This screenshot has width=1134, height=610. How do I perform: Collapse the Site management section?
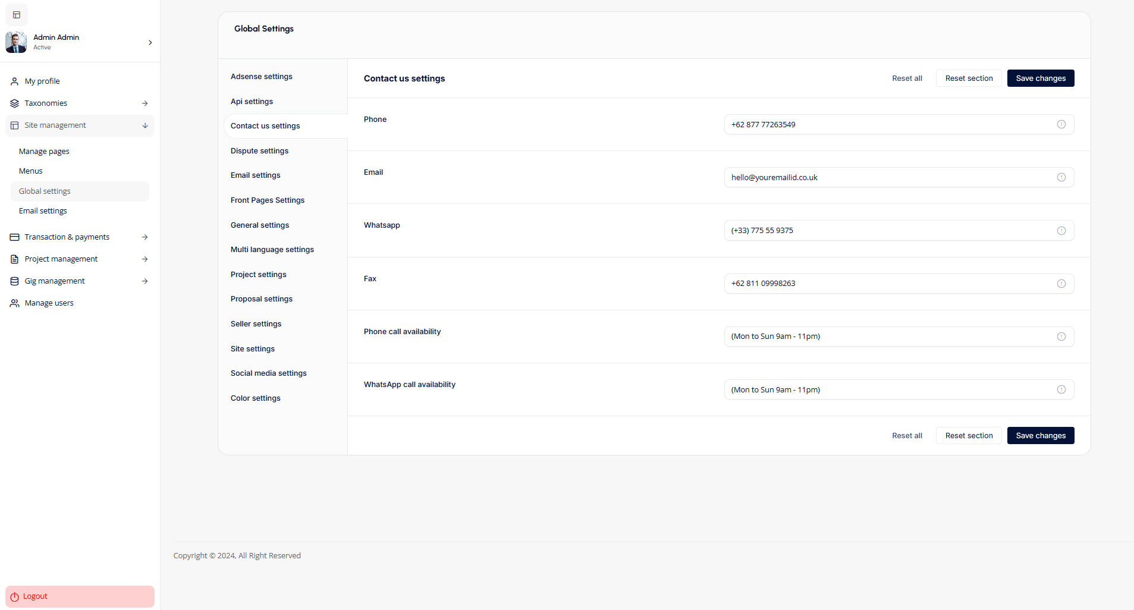click(x=145, y=125)
